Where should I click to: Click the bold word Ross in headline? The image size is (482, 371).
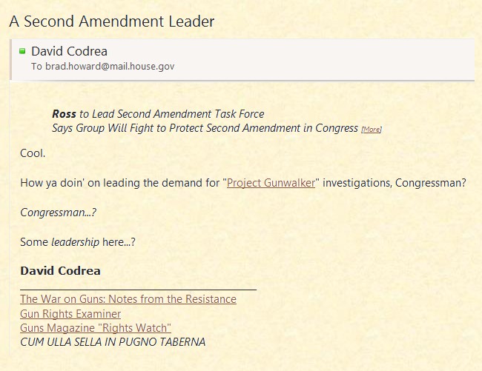[x=64, y=114]
